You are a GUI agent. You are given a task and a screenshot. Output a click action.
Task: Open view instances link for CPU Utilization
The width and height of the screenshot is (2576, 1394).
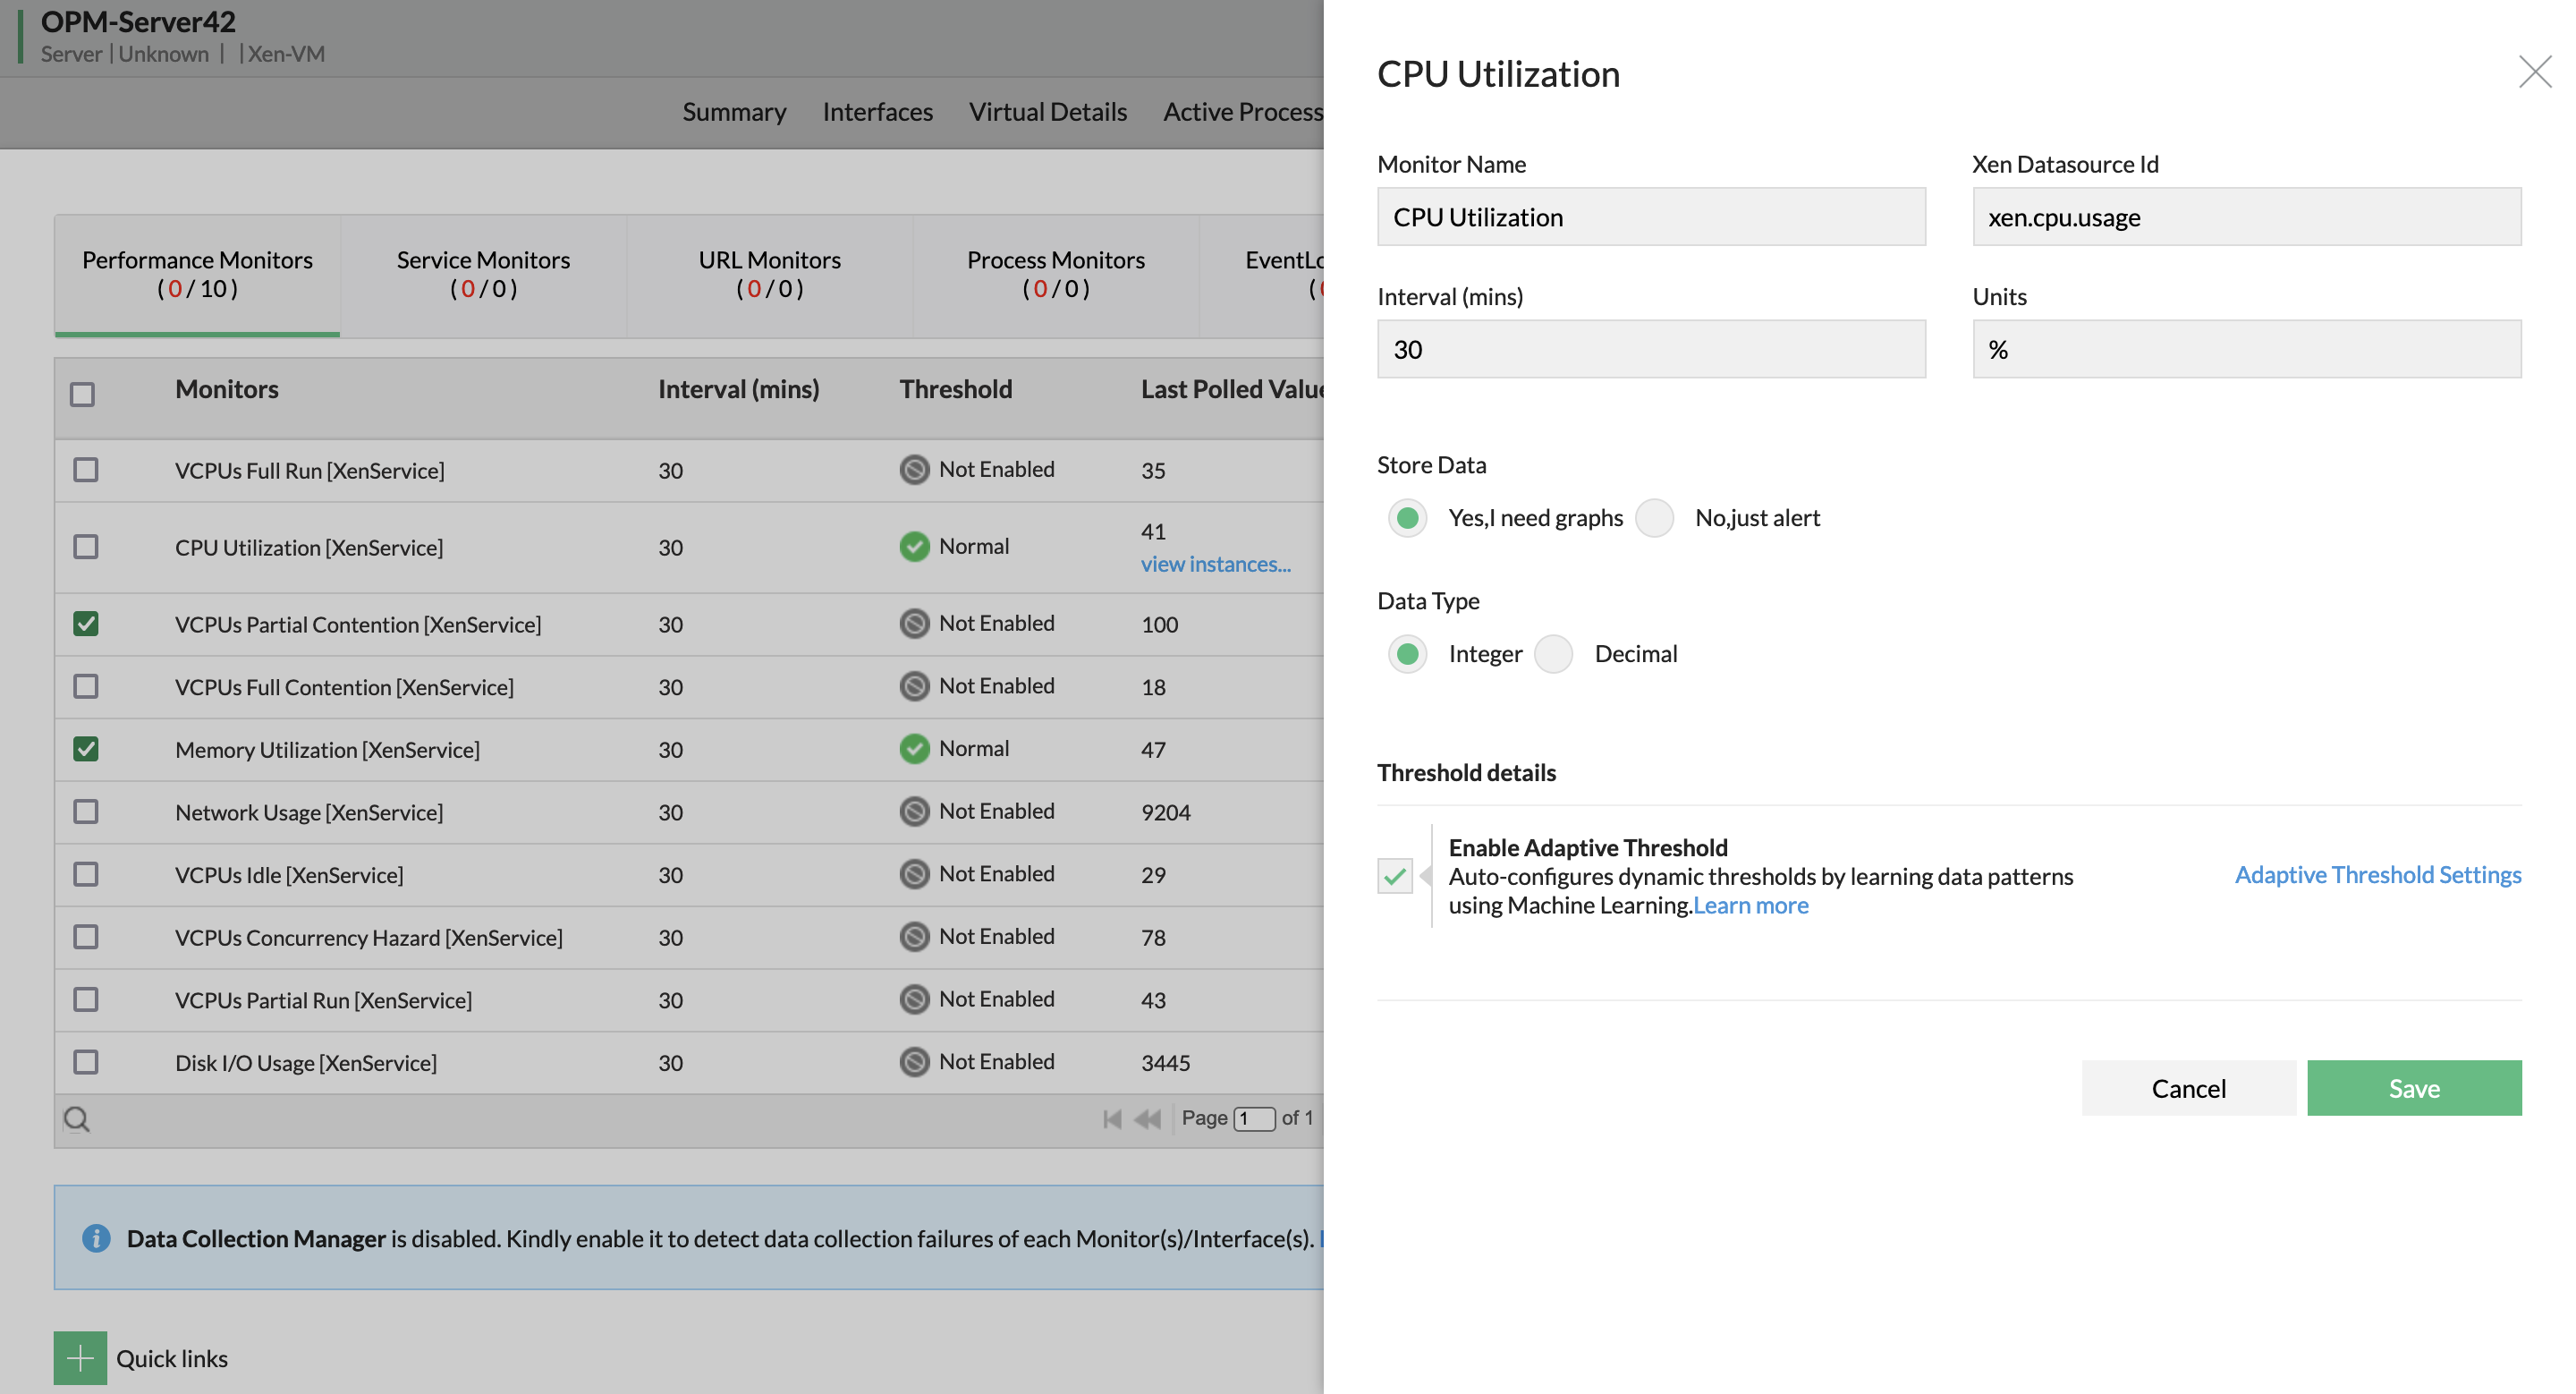(x=1215, y=564)
